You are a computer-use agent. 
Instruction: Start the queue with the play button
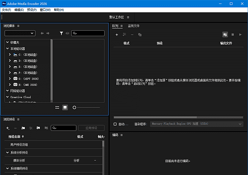pos(240,35)
